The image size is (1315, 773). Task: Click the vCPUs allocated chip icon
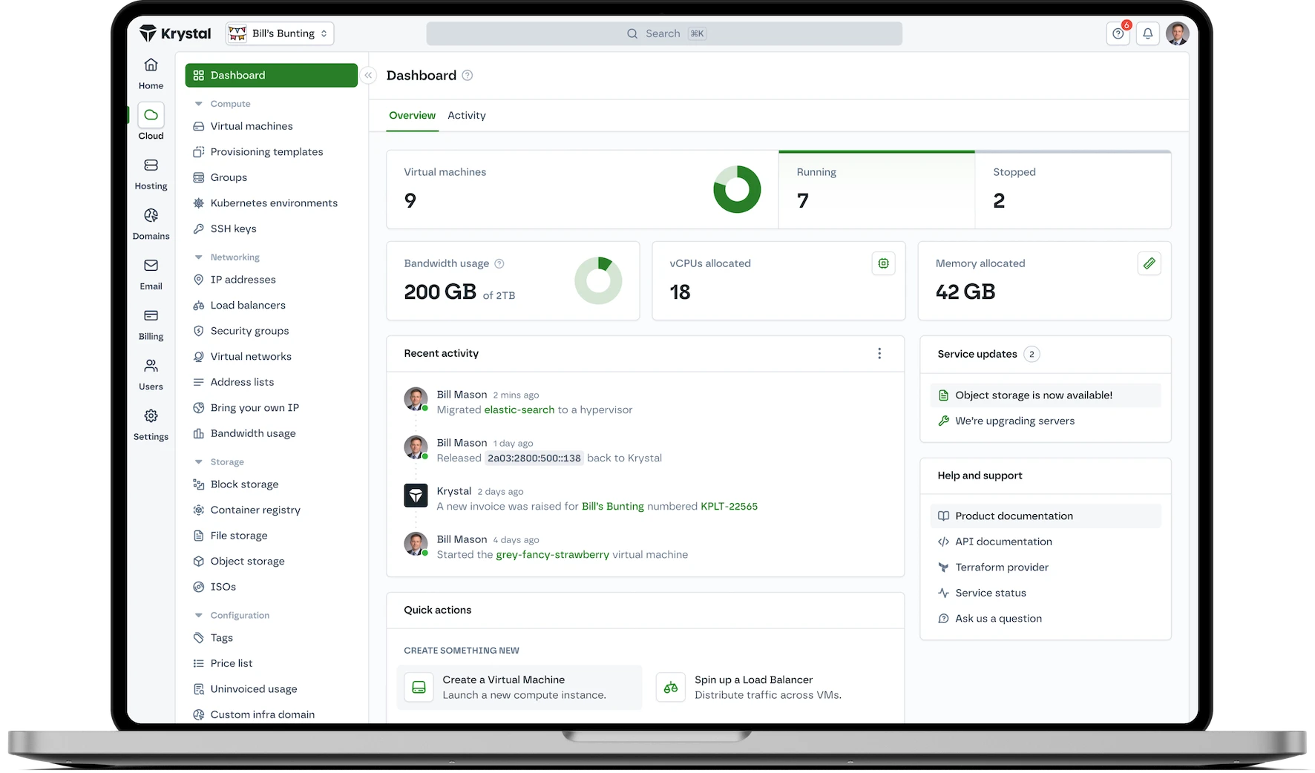point(883,263)
